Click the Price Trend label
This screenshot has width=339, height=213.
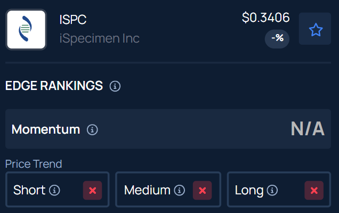(x=34, y=163)
